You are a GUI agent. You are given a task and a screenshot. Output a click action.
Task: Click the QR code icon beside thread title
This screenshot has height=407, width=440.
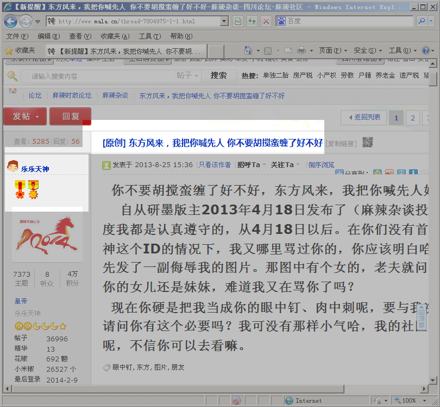(368, 143)
